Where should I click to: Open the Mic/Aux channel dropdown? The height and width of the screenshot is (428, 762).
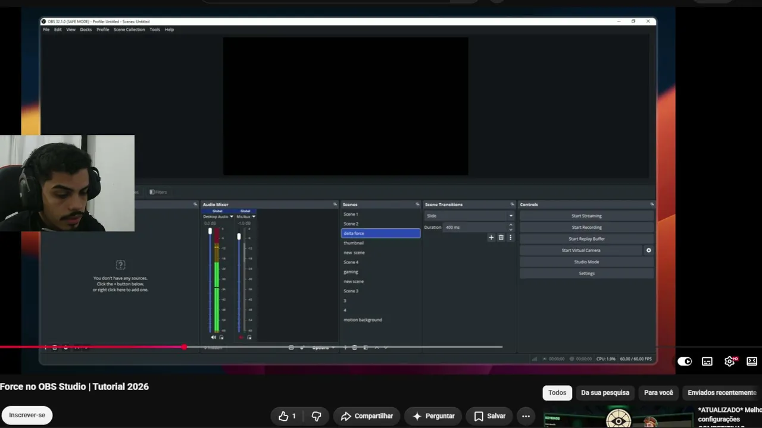[254, 216]
